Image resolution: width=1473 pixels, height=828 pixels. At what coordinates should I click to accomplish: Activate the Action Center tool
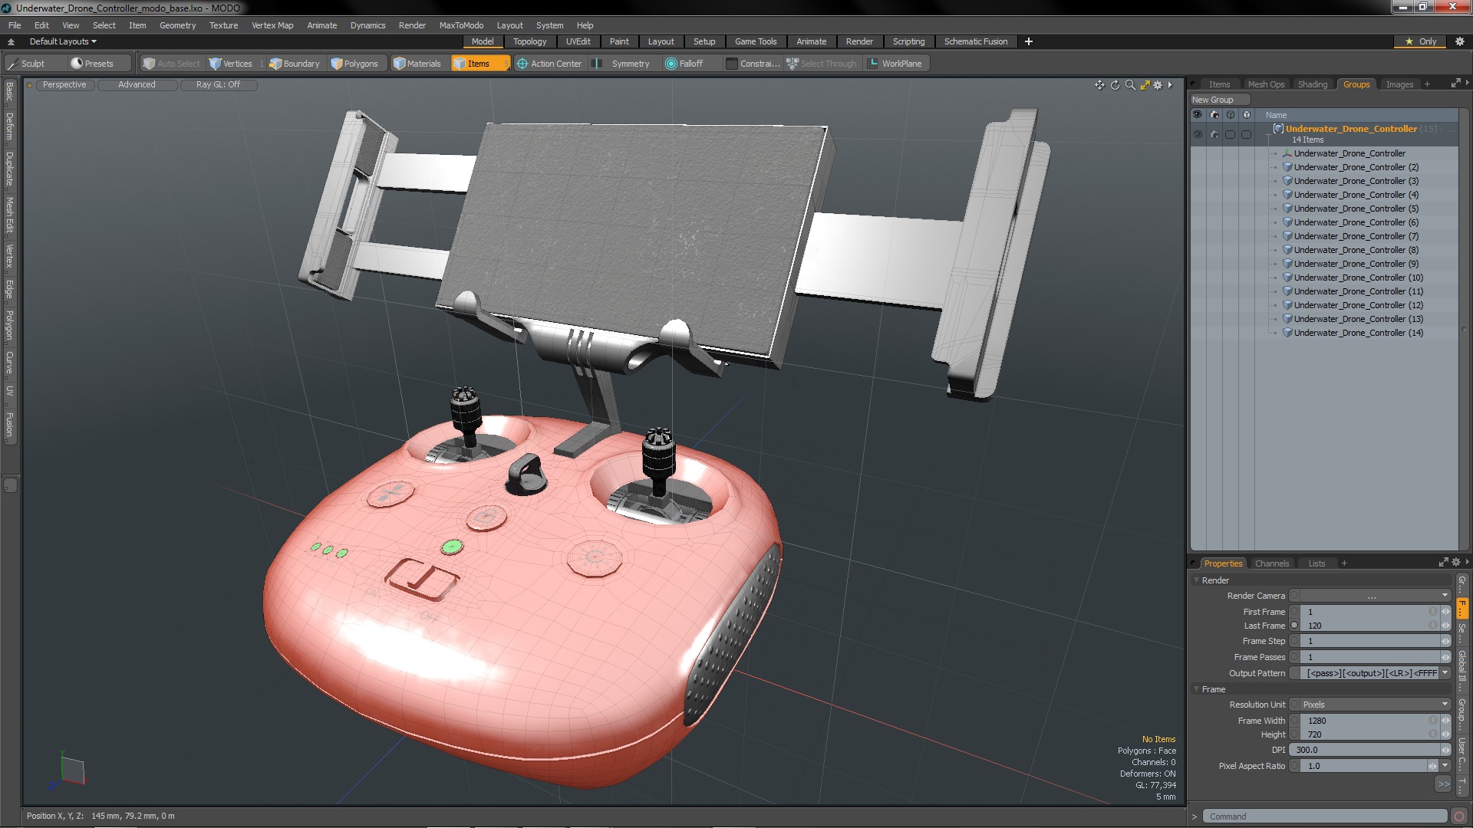coord(549,64)
